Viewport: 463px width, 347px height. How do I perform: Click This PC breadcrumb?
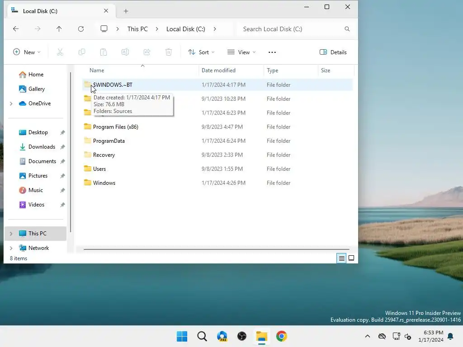coord(137,29)
